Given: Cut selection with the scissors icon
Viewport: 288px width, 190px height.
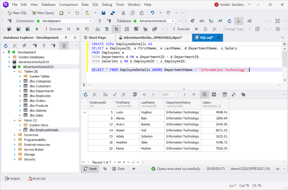Looking at the screenshot, I should pos(123,13).
